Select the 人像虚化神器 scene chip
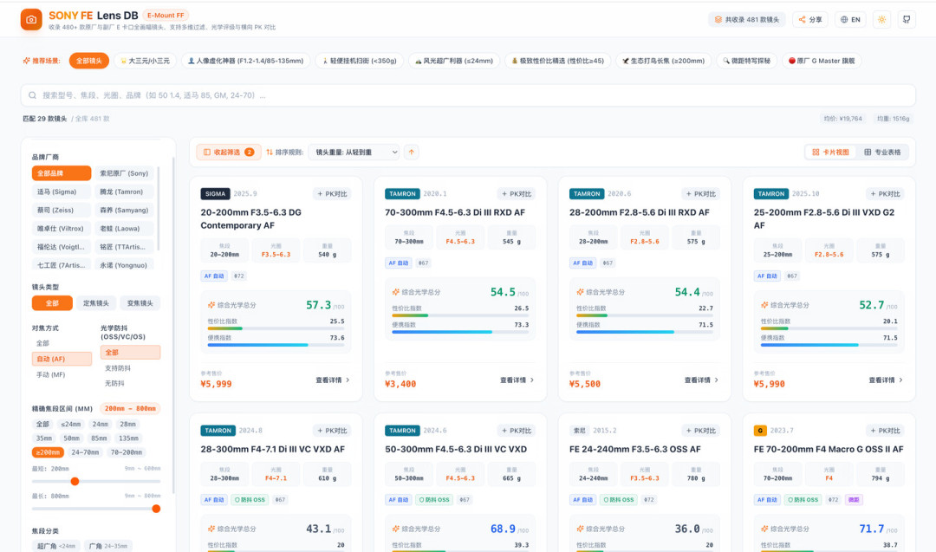Image resolution: width=936 pixels, height=552 pixels. point(245,61)
